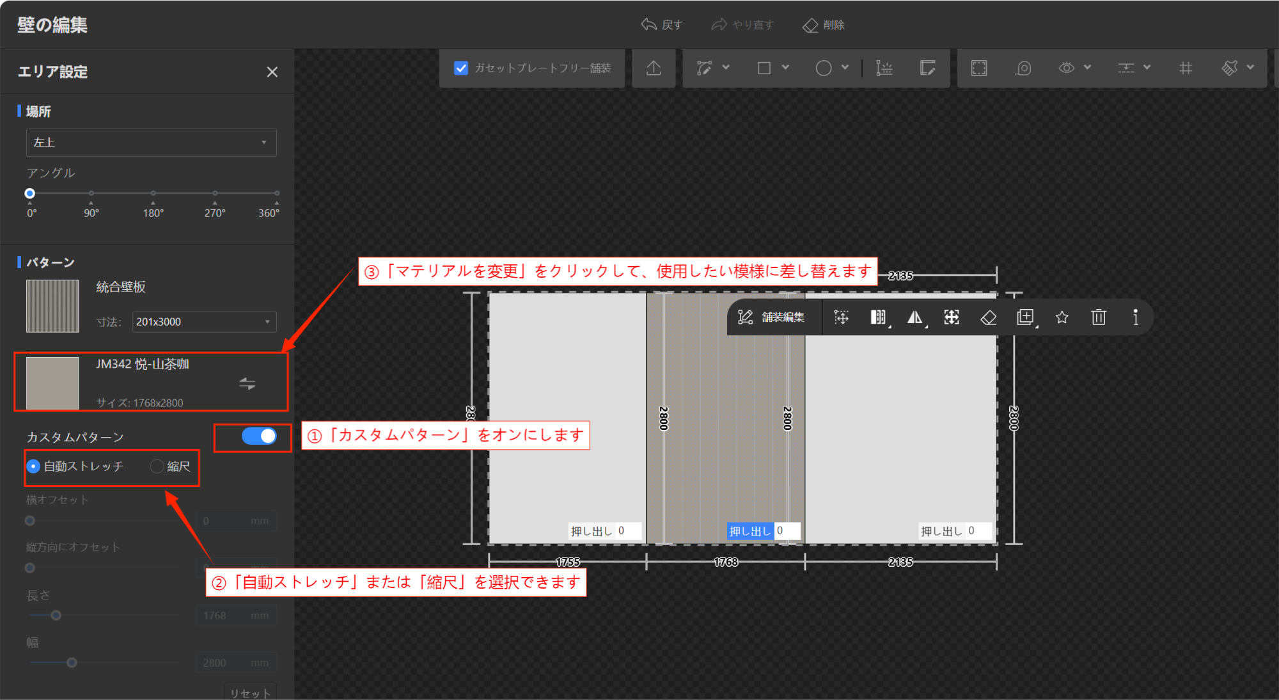Click the 壁の編集 title
The width and height of the screenshot is (1279, 700).
(x=52, y=25)
